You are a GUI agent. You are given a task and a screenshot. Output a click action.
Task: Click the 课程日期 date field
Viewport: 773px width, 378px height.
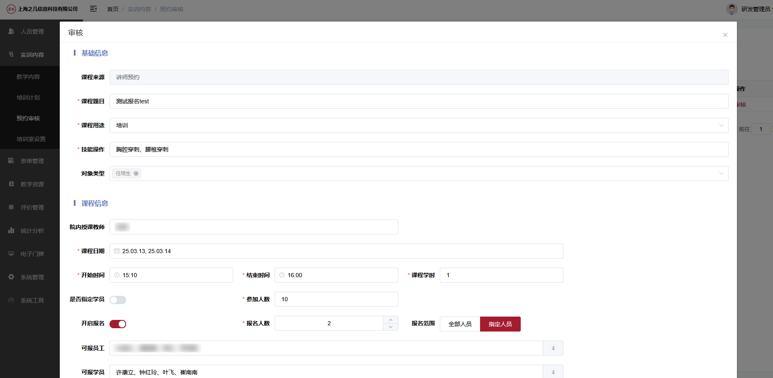[336, 251]
